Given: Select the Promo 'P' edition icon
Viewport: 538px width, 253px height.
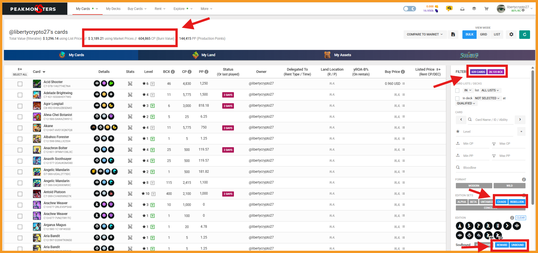Looking at the screenshot, I should click(479, 226).
